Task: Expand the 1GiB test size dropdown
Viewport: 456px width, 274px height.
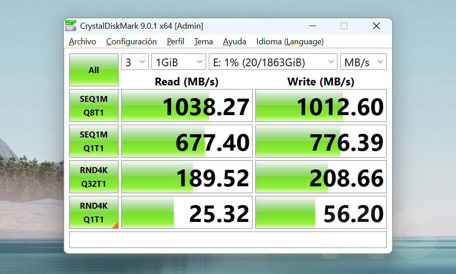Action: click(x=179, y=62)
